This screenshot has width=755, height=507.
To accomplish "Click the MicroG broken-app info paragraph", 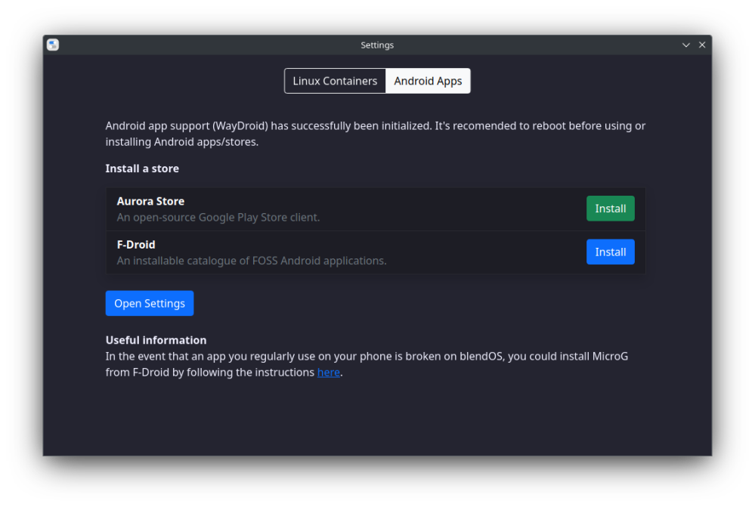I will [367, 357].
